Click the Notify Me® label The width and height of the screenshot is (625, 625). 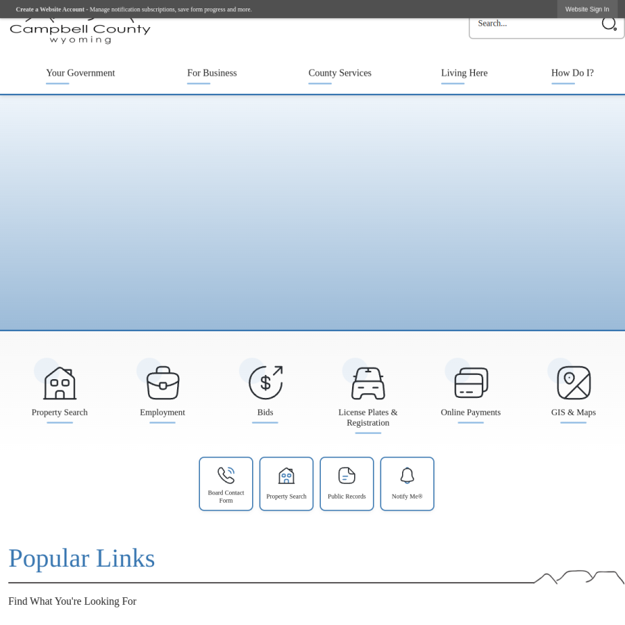pyautogui.click(x=407, y=497)
